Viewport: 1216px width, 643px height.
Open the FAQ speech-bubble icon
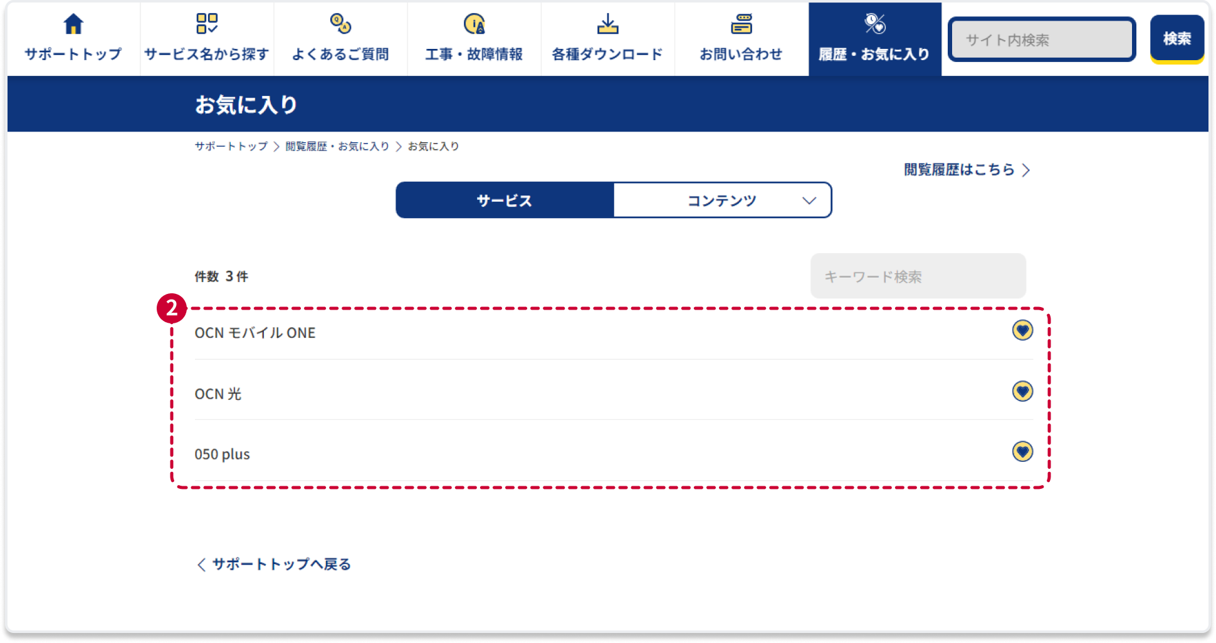[x=340, y=24]
